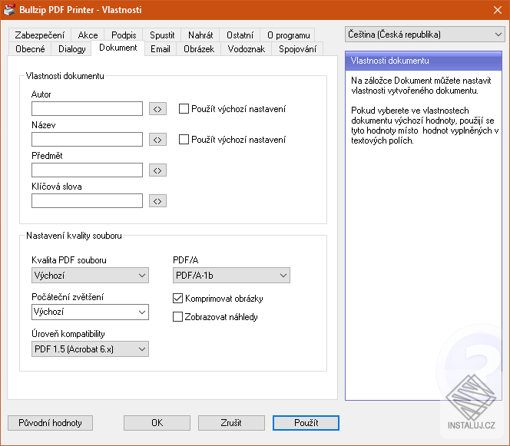Uncheck Komprimovat obrázky
The width and height of the screenshot is (510, 446).
177,298
